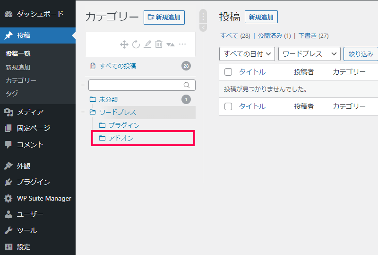Filter posts by 公開済み (1) link
Viewport: 378px width, 255px height.
tap(275, 36)
